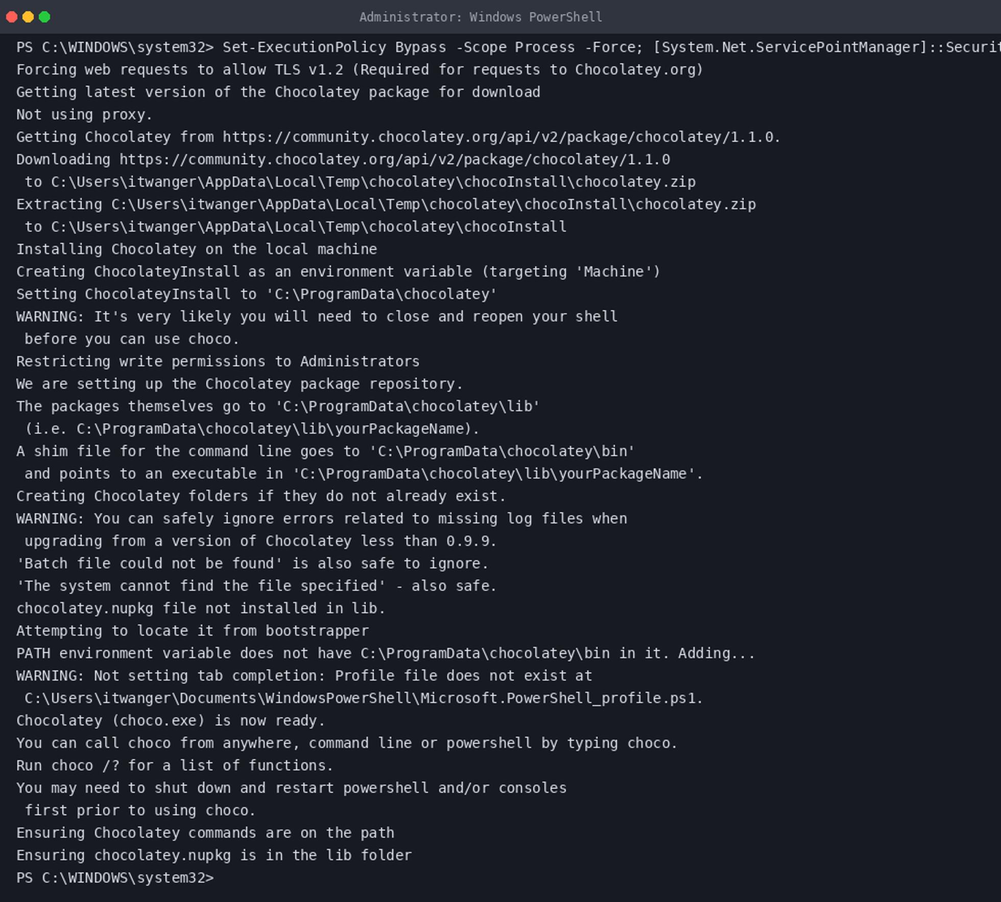Screen dimensions: 1001x902
Task: Click the green maximize window button
Action: tap(44, 17)
